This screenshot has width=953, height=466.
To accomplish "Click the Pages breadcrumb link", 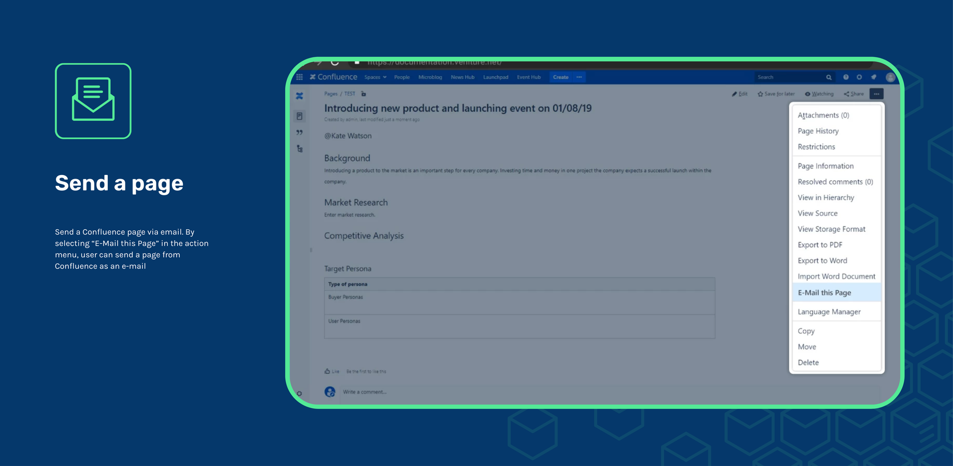I will [x=331, y=94].
